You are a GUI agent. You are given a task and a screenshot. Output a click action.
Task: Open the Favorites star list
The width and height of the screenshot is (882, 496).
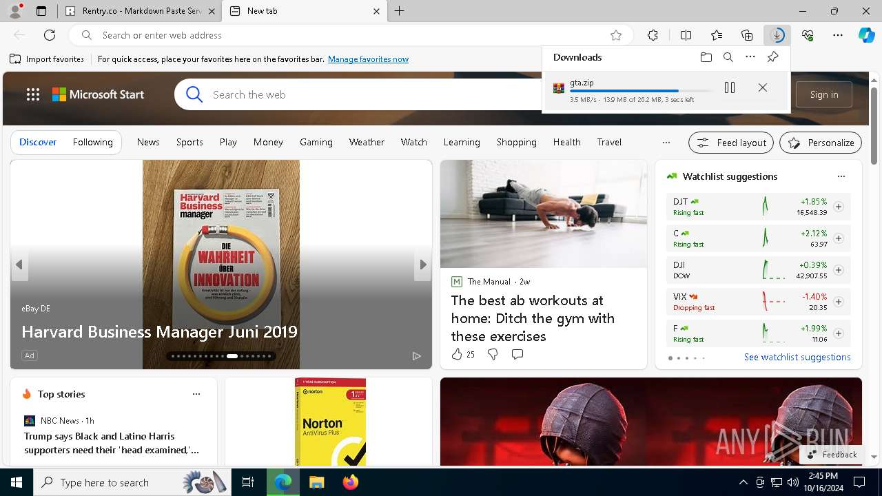click(717, 35)
